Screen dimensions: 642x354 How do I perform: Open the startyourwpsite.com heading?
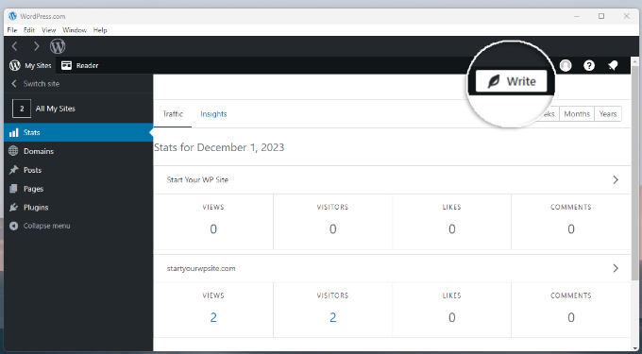(201, 268)
